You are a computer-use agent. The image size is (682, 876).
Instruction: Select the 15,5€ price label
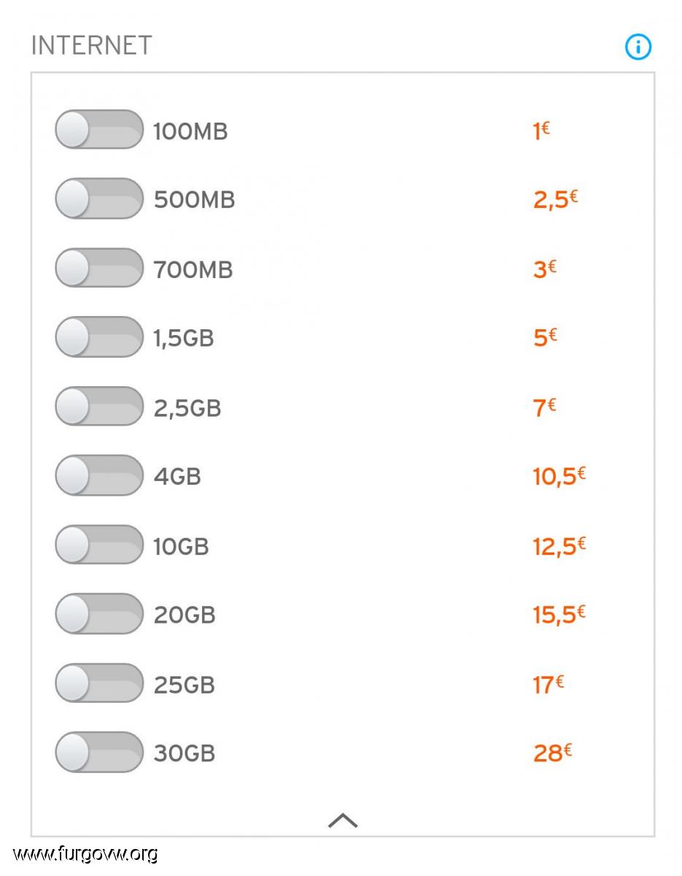[559, 615]
